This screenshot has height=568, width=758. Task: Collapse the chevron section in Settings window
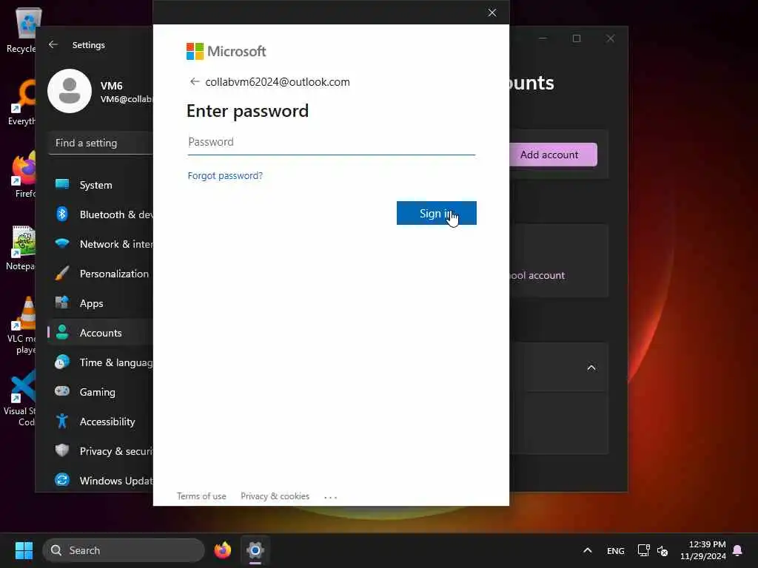point(591,368)
